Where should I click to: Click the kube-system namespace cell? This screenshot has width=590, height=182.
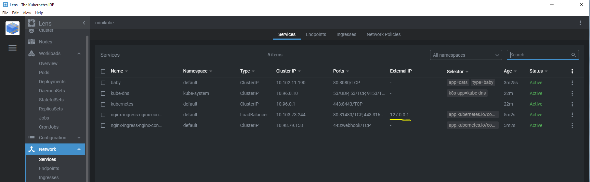pos(196,93)
